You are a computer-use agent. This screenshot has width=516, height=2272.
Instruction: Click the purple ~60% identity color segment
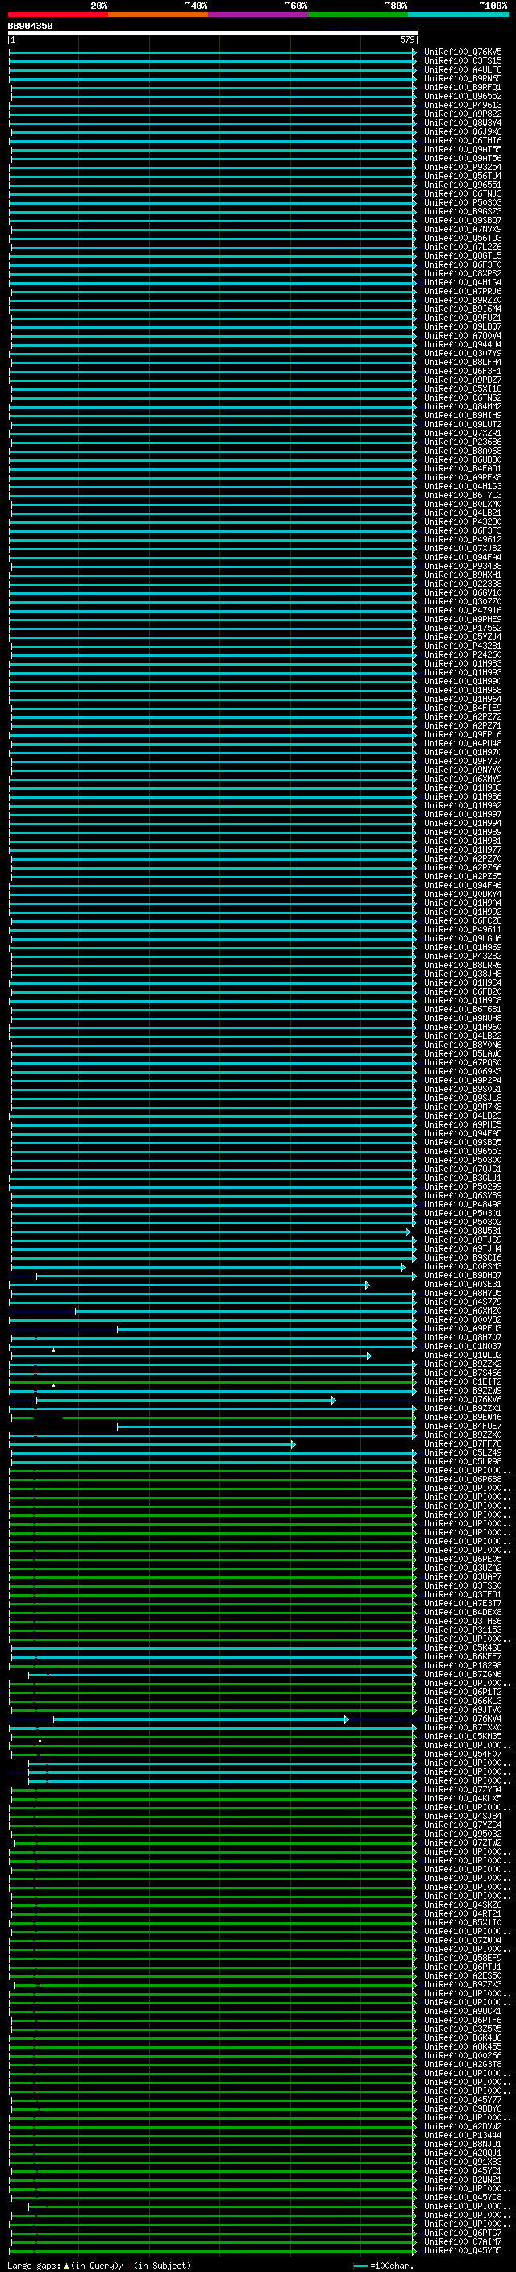pyautogui.click(x=259, y=15)
